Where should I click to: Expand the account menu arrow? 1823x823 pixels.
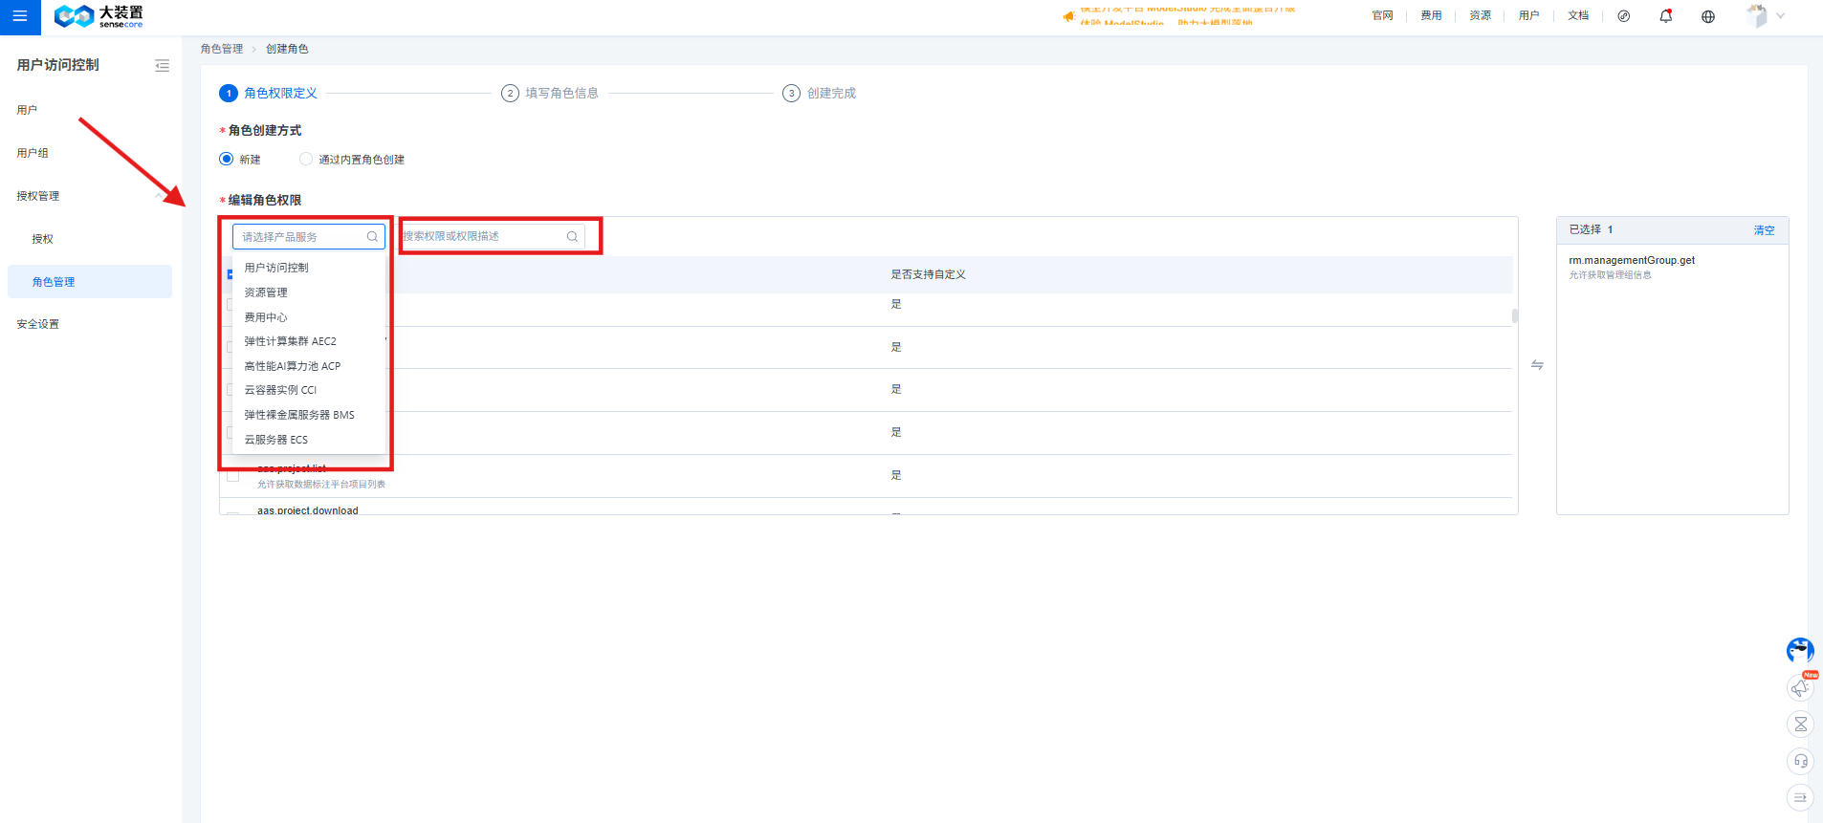point(1781,16)
